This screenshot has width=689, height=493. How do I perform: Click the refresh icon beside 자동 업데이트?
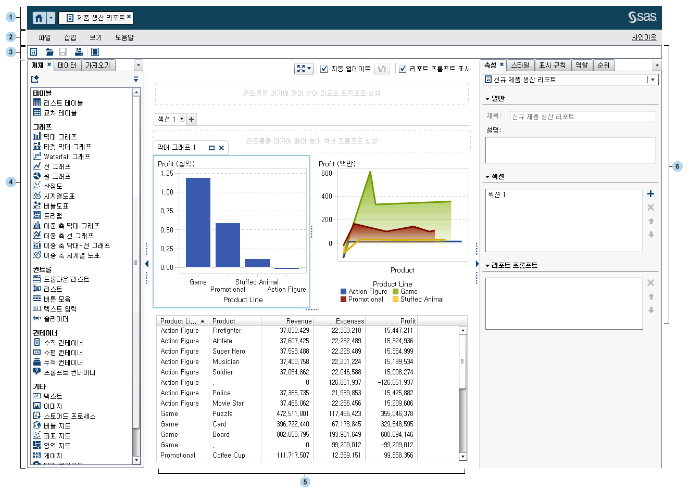click(382, 69)
